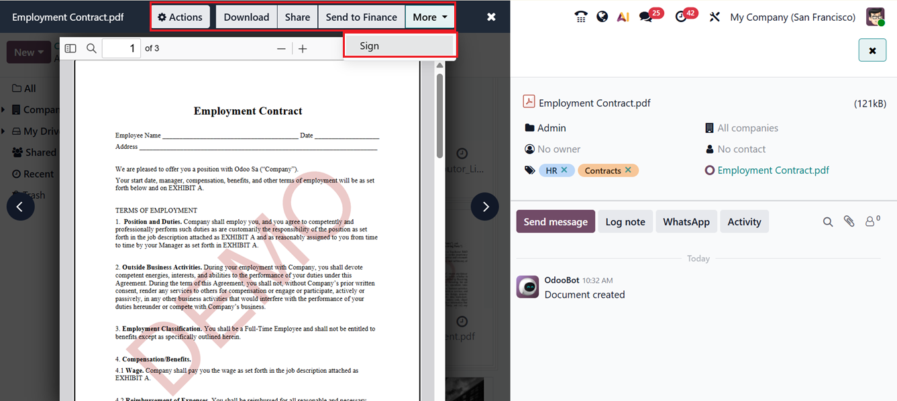Click the attachments paperclip icon

pyautogui.click(x=849, y=221)
